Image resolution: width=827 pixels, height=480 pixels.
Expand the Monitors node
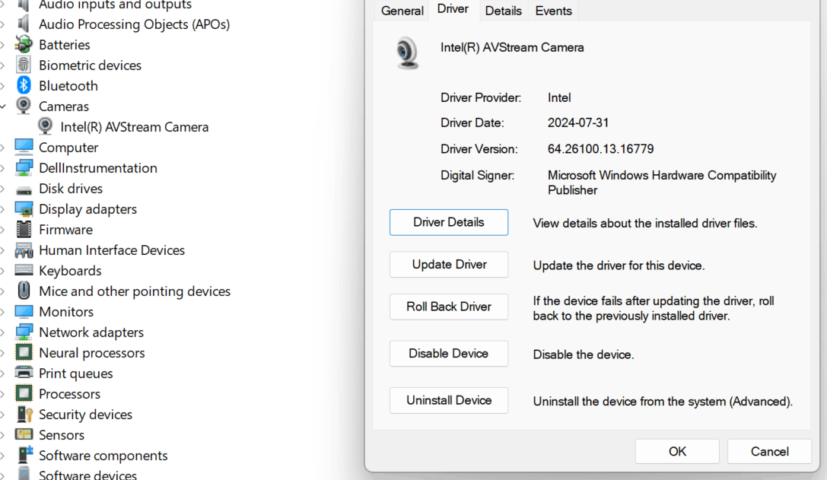tap(2, 312)
